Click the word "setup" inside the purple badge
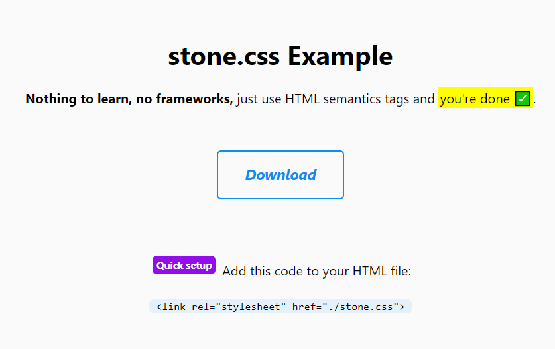Viewport: 555px width, 349px height. point(198,266)
